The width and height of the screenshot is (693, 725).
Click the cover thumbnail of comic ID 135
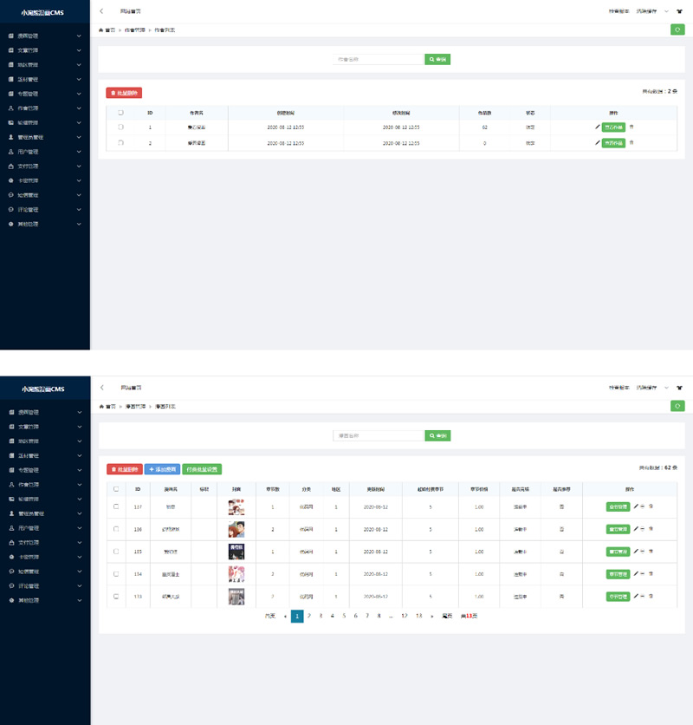click(236, 551)
